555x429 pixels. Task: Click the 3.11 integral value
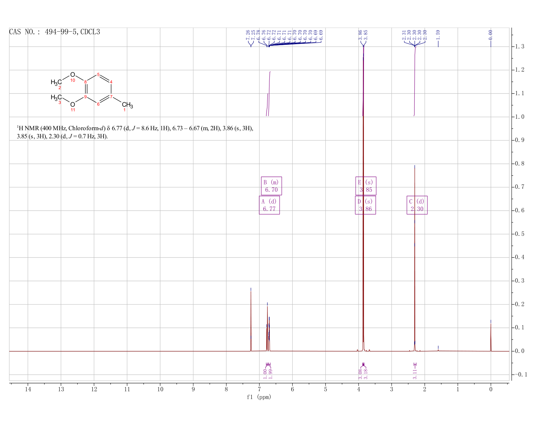click(x=415, y=374)
